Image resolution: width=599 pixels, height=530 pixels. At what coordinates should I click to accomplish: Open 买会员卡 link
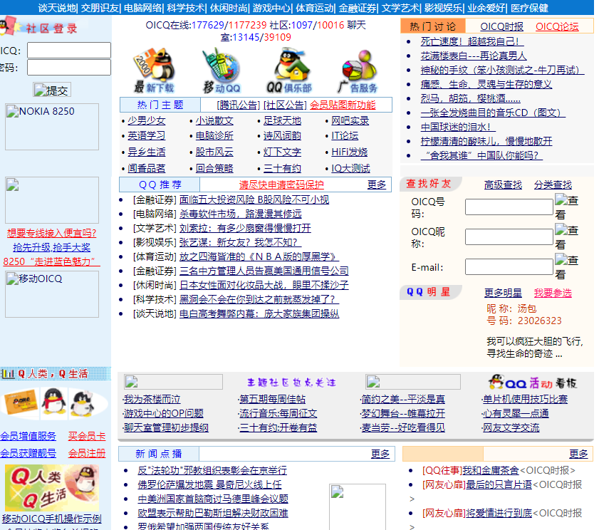pos(87,437)
